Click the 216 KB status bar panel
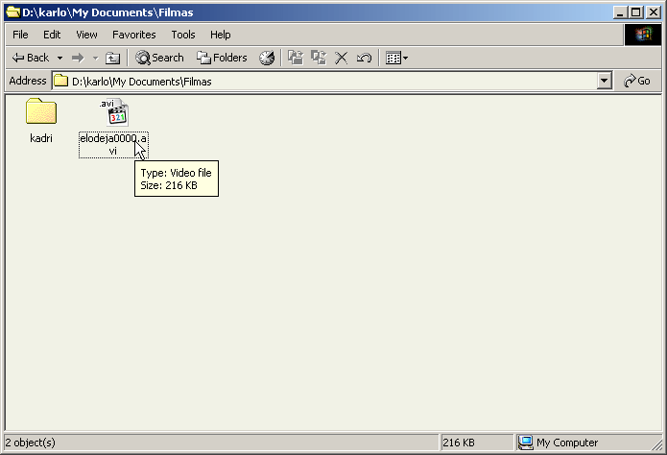The height and width of the screenshot is (455, 667). [476, 443]
